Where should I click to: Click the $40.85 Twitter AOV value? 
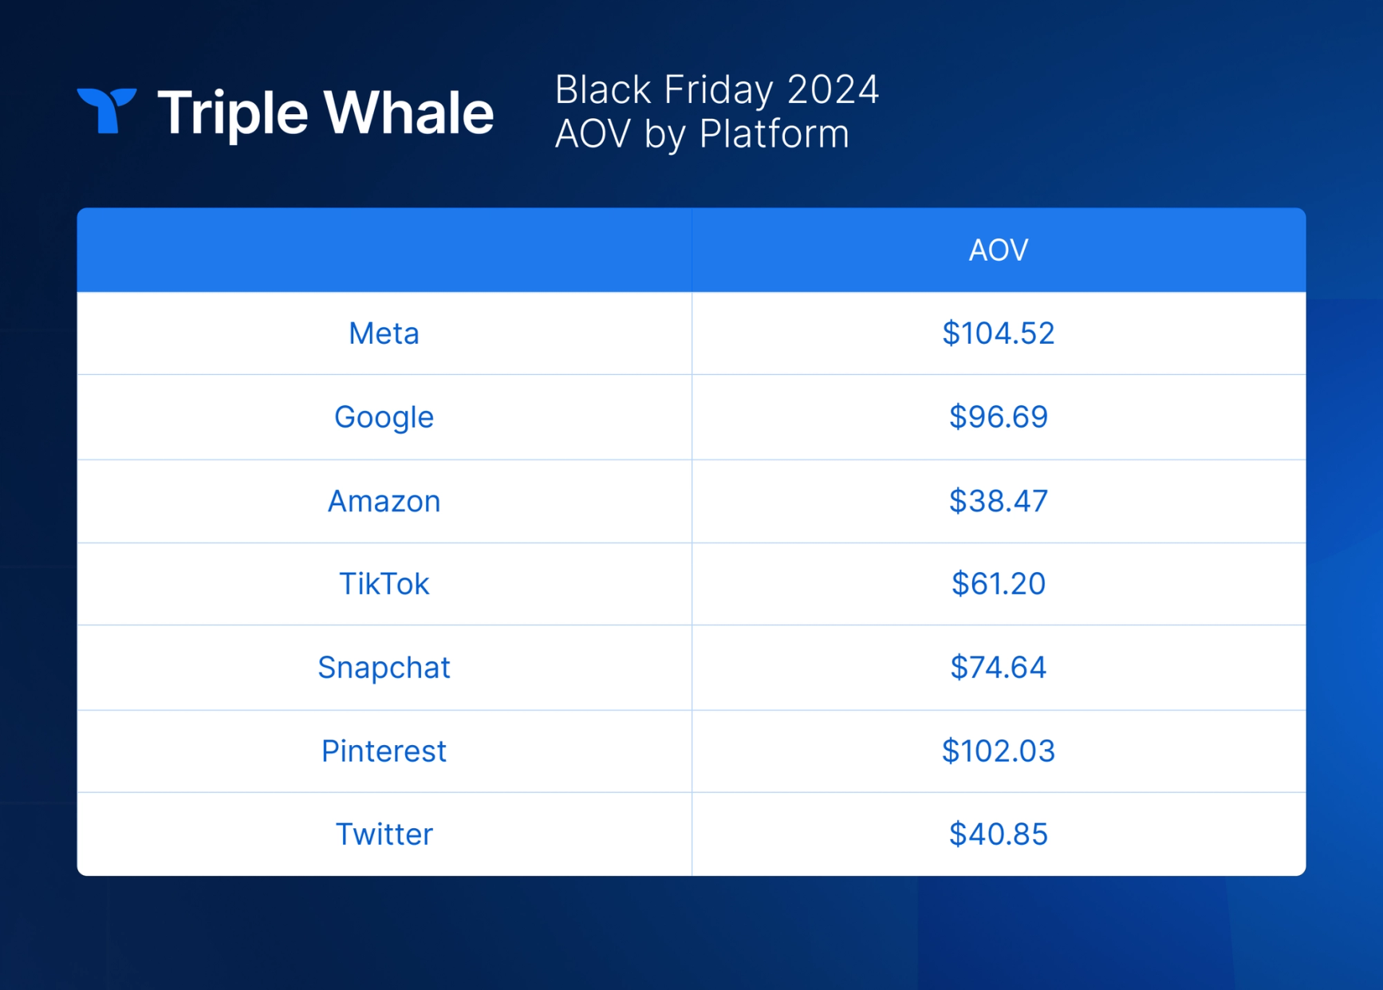pos(999,834)
